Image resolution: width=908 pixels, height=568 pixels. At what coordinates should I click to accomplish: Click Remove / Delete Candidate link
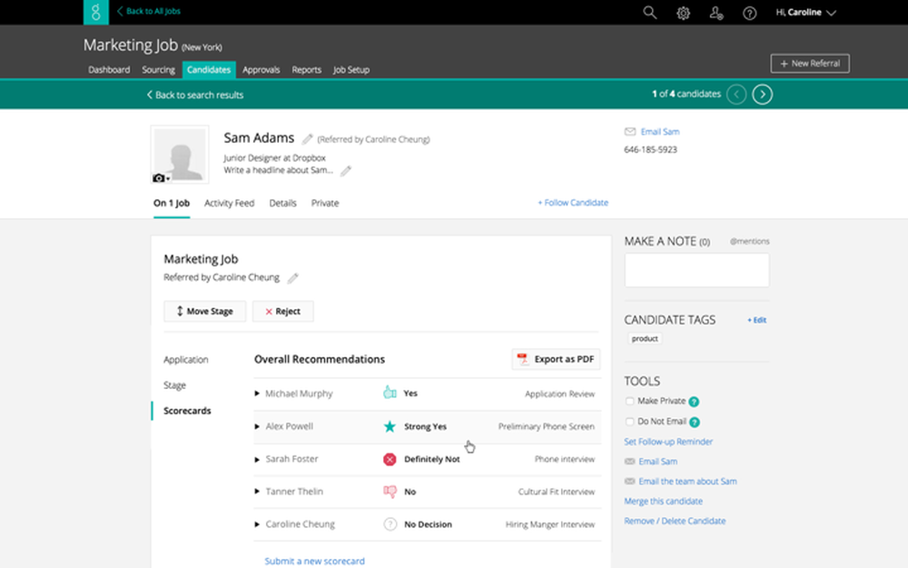(675, 521)
